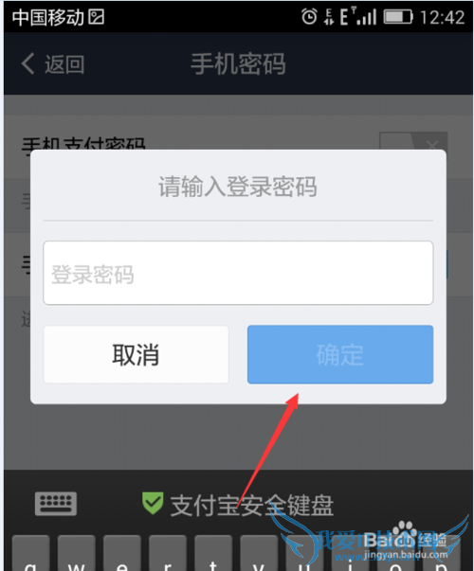Toggle the 手机支付密码 switch
Image resolution: width=474 pixels, height=571 pixels.
[413, 141]
